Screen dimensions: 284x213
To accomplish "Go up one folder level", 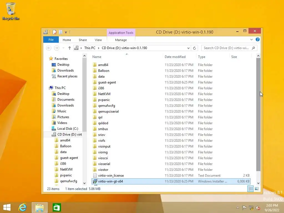I will tap(70, 48).
